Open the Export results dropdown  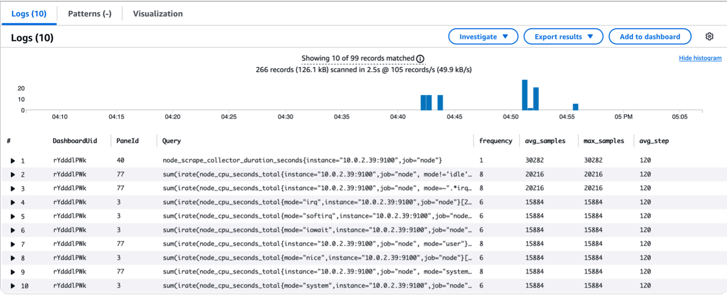563,36
